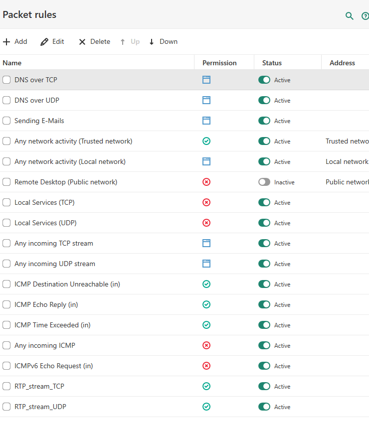Click block icon for Any incoming ICMP
This screenshot has width=369, height=428.
(x=206, y=345)
